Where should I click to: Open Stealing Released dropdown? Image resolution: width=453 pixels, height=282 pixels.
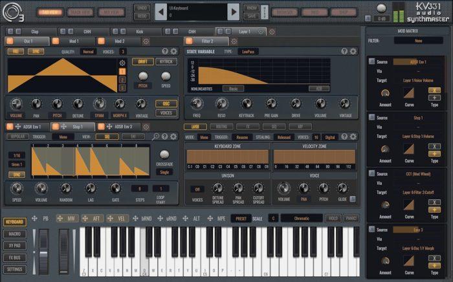[x=283, y=137]
